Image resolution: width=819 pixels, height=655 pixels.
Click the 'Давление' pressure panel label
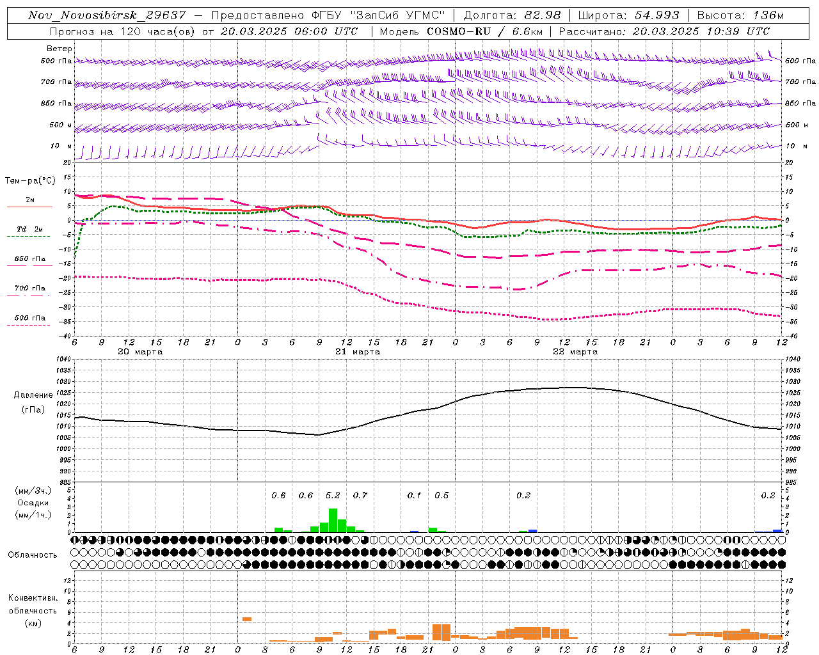[x=33, y=395]
